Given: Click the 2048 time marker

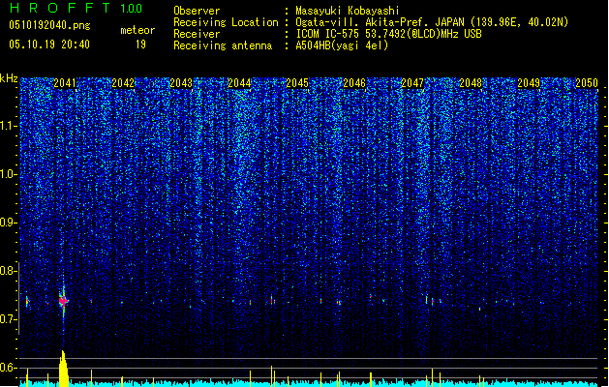Looking at the screenshot, I should coord(471,83).
